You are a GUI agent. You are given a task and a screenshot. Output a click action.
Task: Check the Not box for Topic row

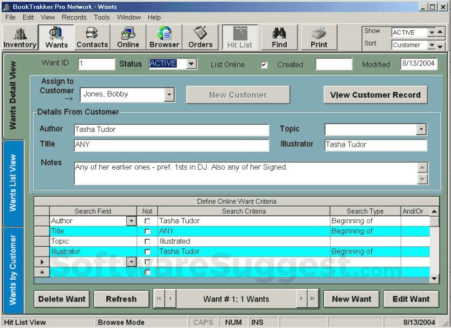tap(147, 242)
